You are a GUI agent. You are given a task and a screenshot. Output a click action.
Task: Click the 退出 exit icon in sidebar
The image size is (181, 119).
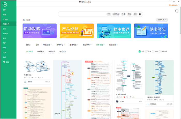pyautogui.click(x=4, y=62)
